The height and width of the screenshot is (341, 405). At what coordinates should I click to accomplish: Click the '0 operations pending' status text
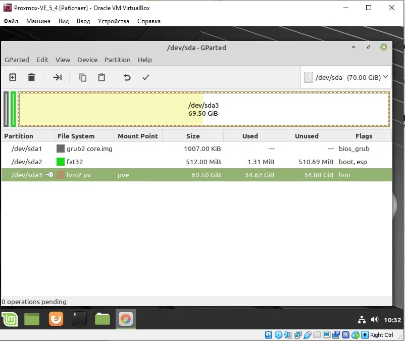pyautogui.click(x=34, y=302)
